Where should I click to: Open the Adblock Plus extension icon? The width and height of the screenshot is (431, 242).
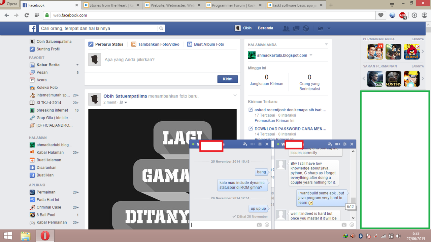point(402,15)
